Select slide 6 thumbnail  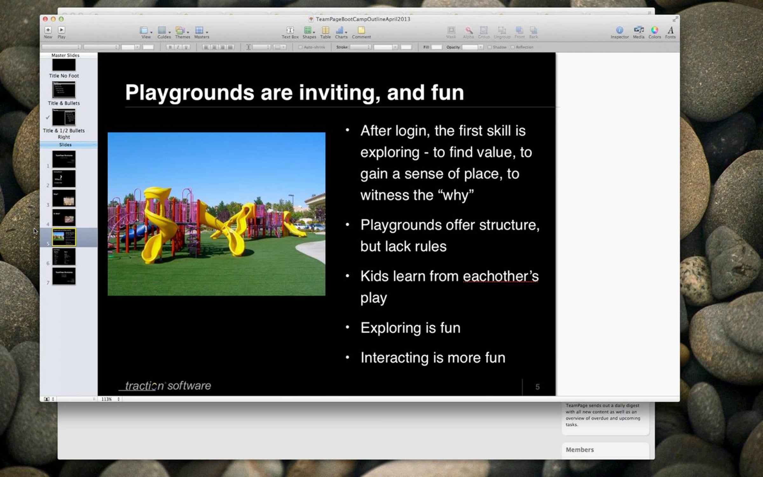(64, 257)
